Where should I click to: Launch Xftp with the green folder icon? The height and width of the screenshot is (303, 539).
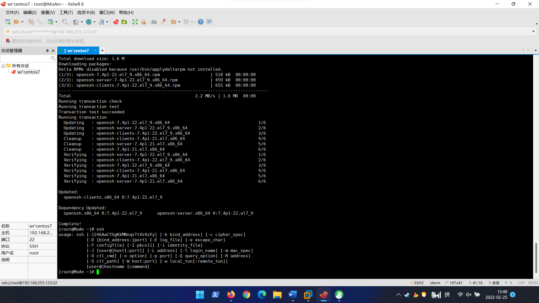click(124, 22)
